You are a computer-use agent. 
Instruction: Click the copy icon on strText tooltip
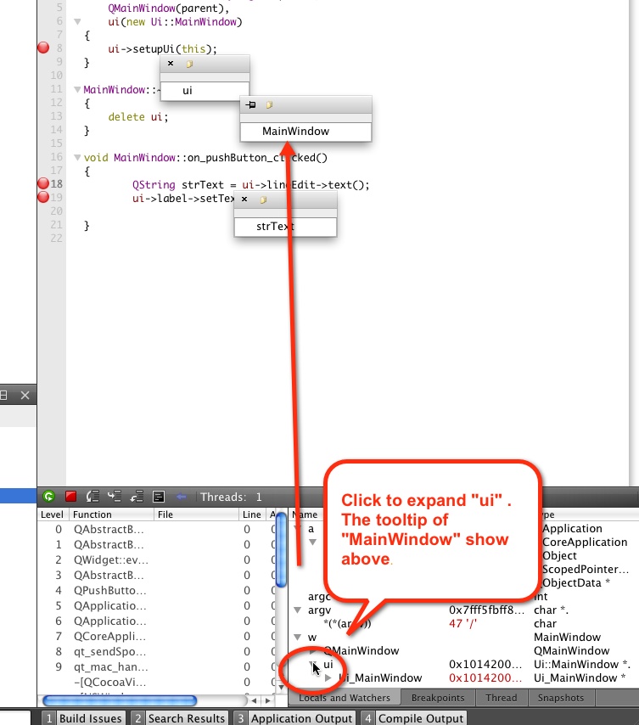[263, 200]
